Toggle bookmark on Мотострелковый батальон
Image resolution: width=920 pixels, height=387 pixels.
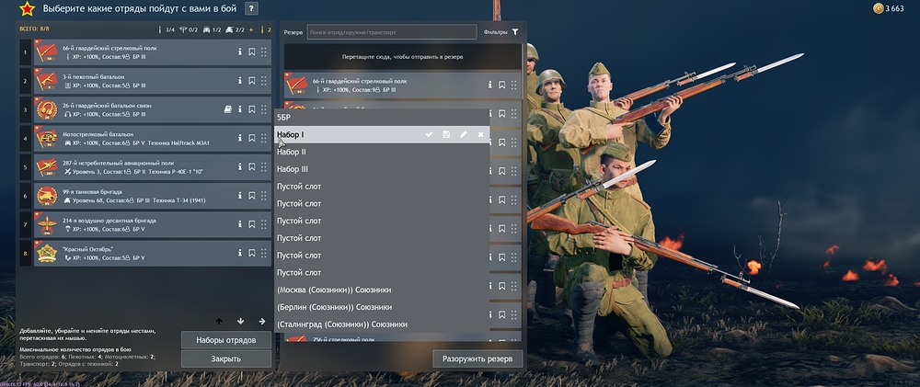pyautogui.click(x=252, y=139)
